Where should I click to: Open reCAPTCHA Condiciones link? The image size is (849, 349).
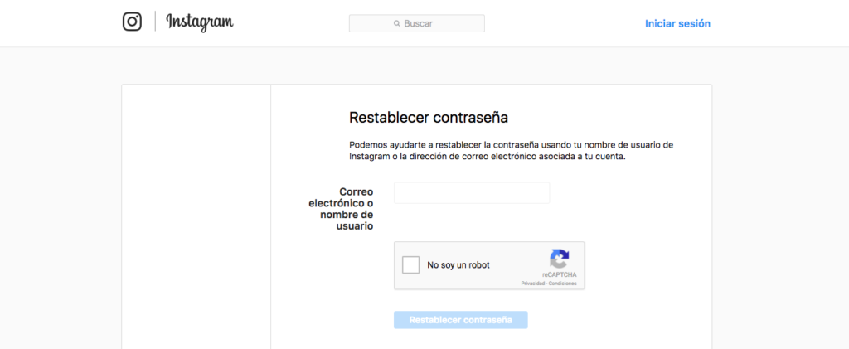563,284
